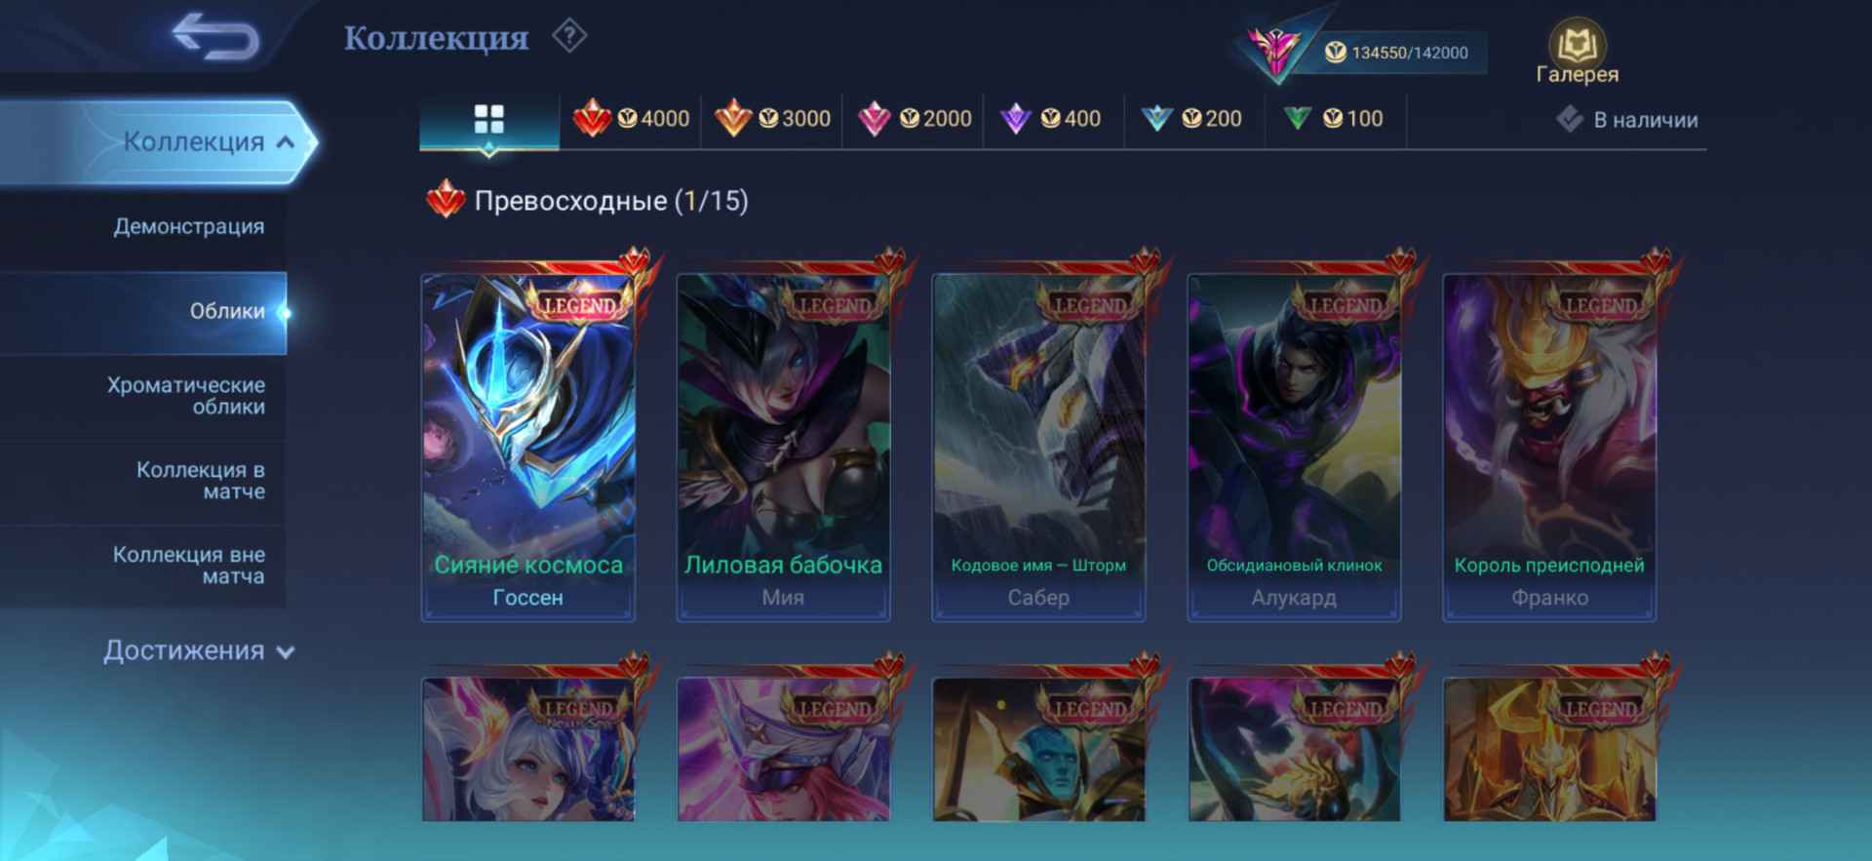Open the Сияние космоса Госсен skin card
1872x861 pixels.
[x=528, y=447]
